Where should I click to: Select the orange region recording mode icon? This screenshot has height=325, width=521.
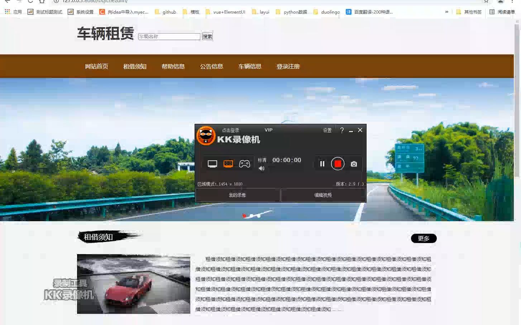click(228, 164)
